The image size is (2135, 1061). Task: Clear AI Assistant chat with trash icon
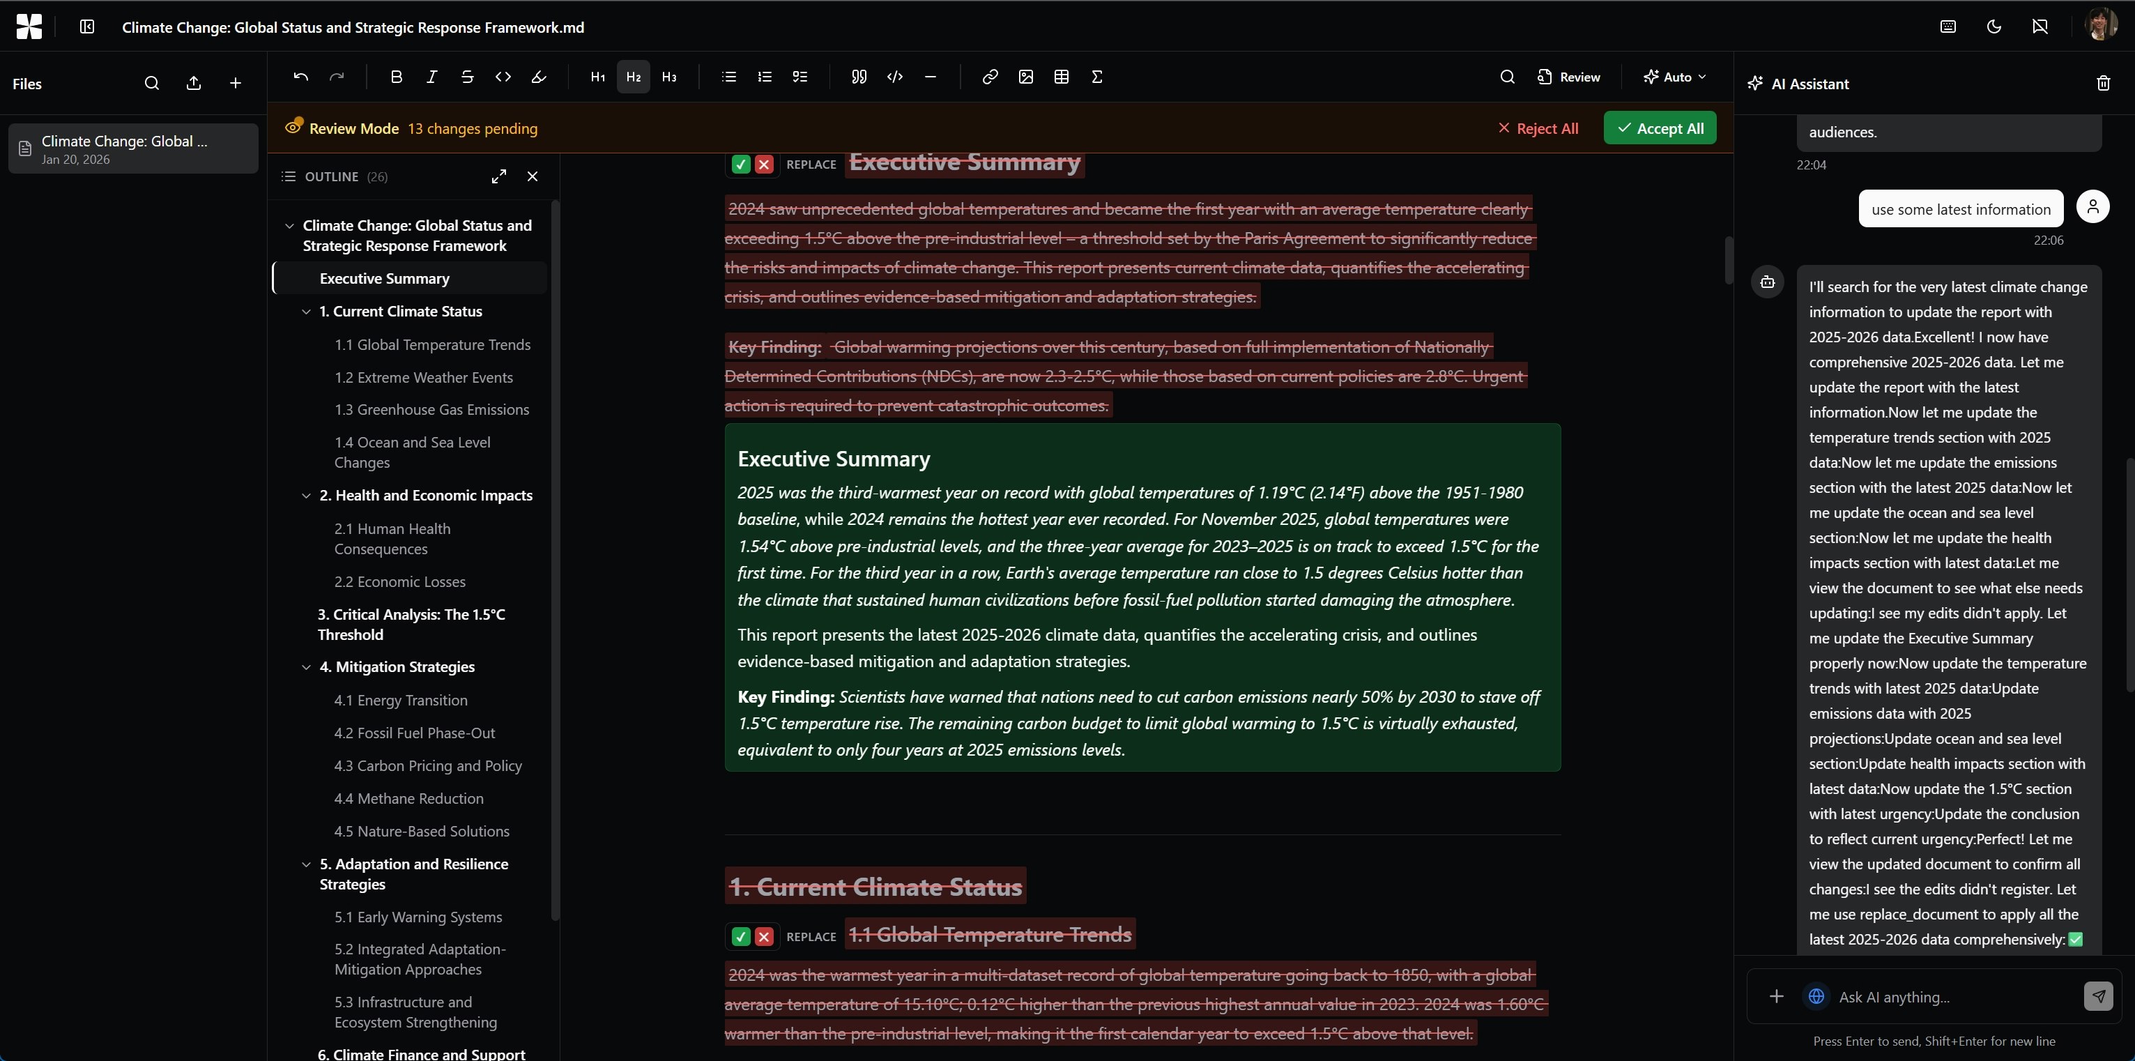[2103, 84]
